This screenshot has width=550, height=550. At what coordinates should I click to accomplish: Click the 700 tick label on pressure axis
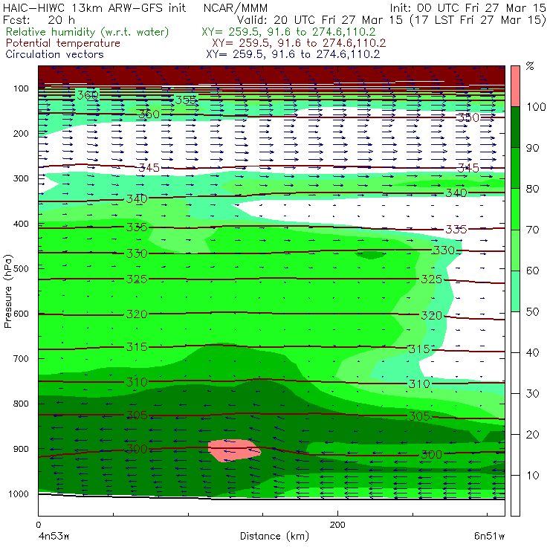pos(21,358)
